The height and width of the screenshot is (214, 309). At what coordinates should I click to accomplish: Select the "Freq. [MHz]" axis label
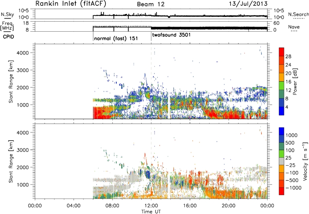point(7,26)
